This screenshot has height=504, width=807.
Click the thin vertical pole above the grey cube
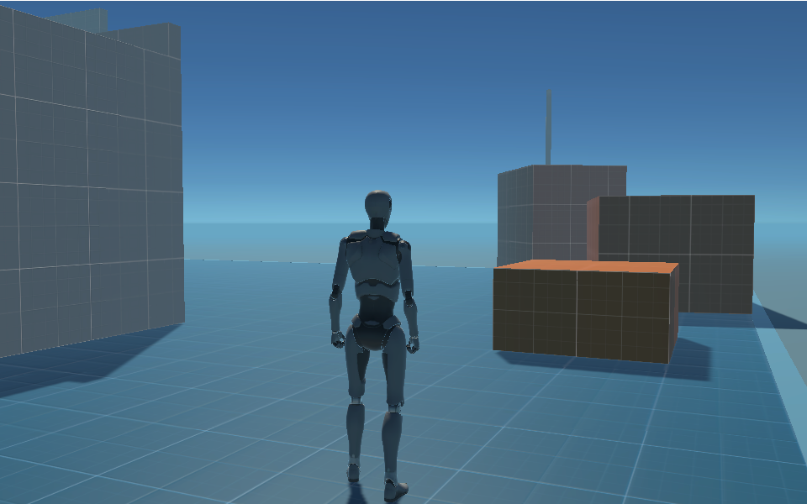pyautogui.click(x=548, y=126)
